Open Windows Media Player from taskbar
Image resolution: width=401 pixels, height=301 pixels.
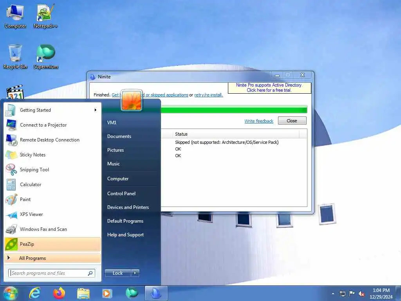(107, 293)
